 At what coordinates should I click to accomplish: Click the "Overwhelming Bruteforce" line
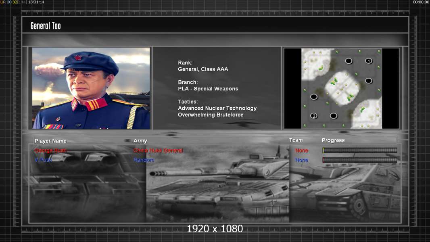[x=211, y=115]
